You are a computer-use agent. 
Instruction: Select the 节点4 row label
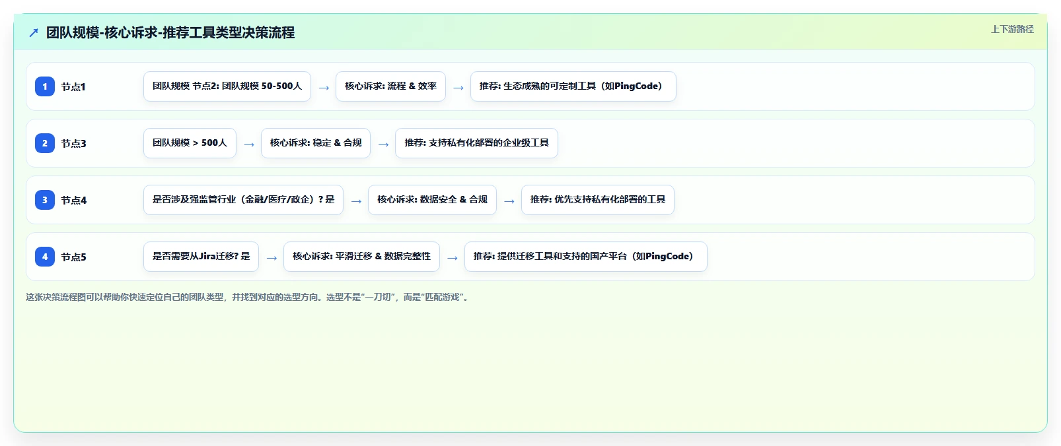tap(73, 200)
